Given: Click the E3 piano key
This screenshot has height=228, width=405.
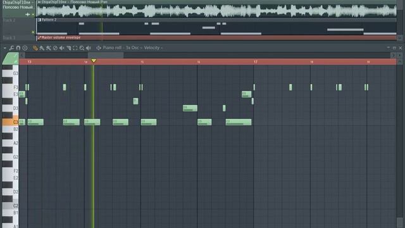Looking at the screenshot, I should click(10, 94).
